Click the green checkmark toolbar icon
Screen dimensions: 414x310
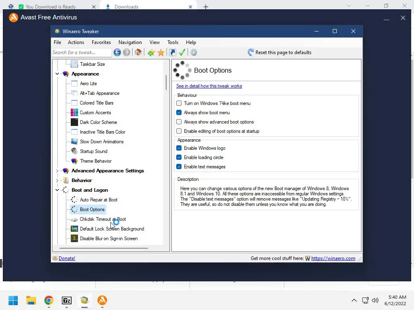[x=182, y=52]
